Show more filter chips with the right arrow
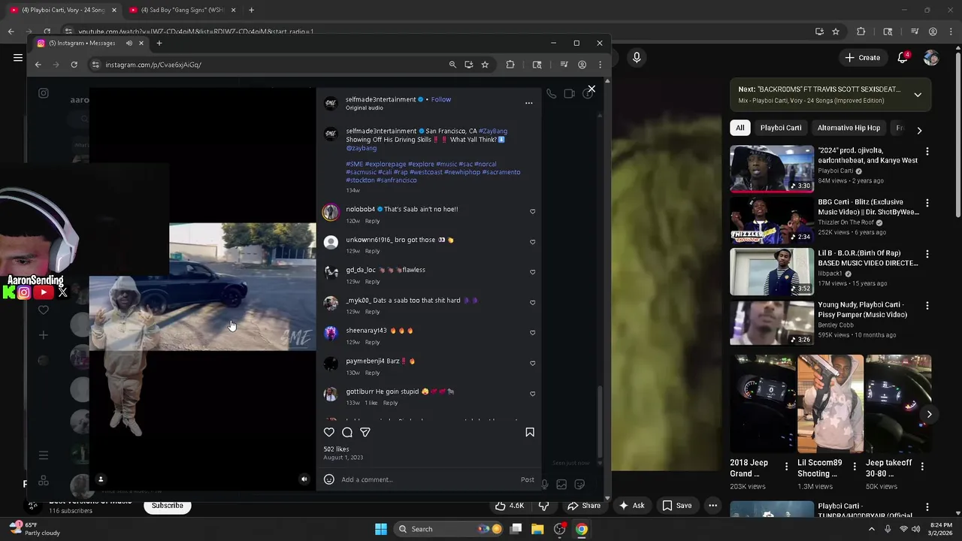This screenshot has height=541, width=962. click(919, 130)
